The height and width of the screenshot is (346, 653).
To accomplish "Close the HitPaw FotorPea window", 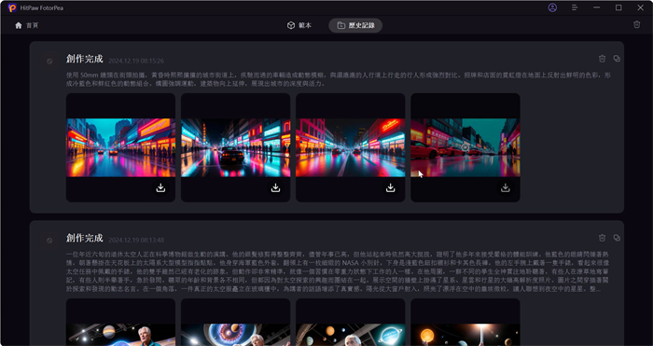I will pos(640,7).
